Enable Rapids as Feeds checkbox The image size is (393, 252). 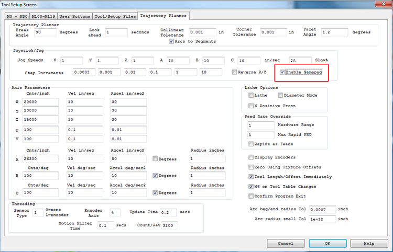click(250, 144)
